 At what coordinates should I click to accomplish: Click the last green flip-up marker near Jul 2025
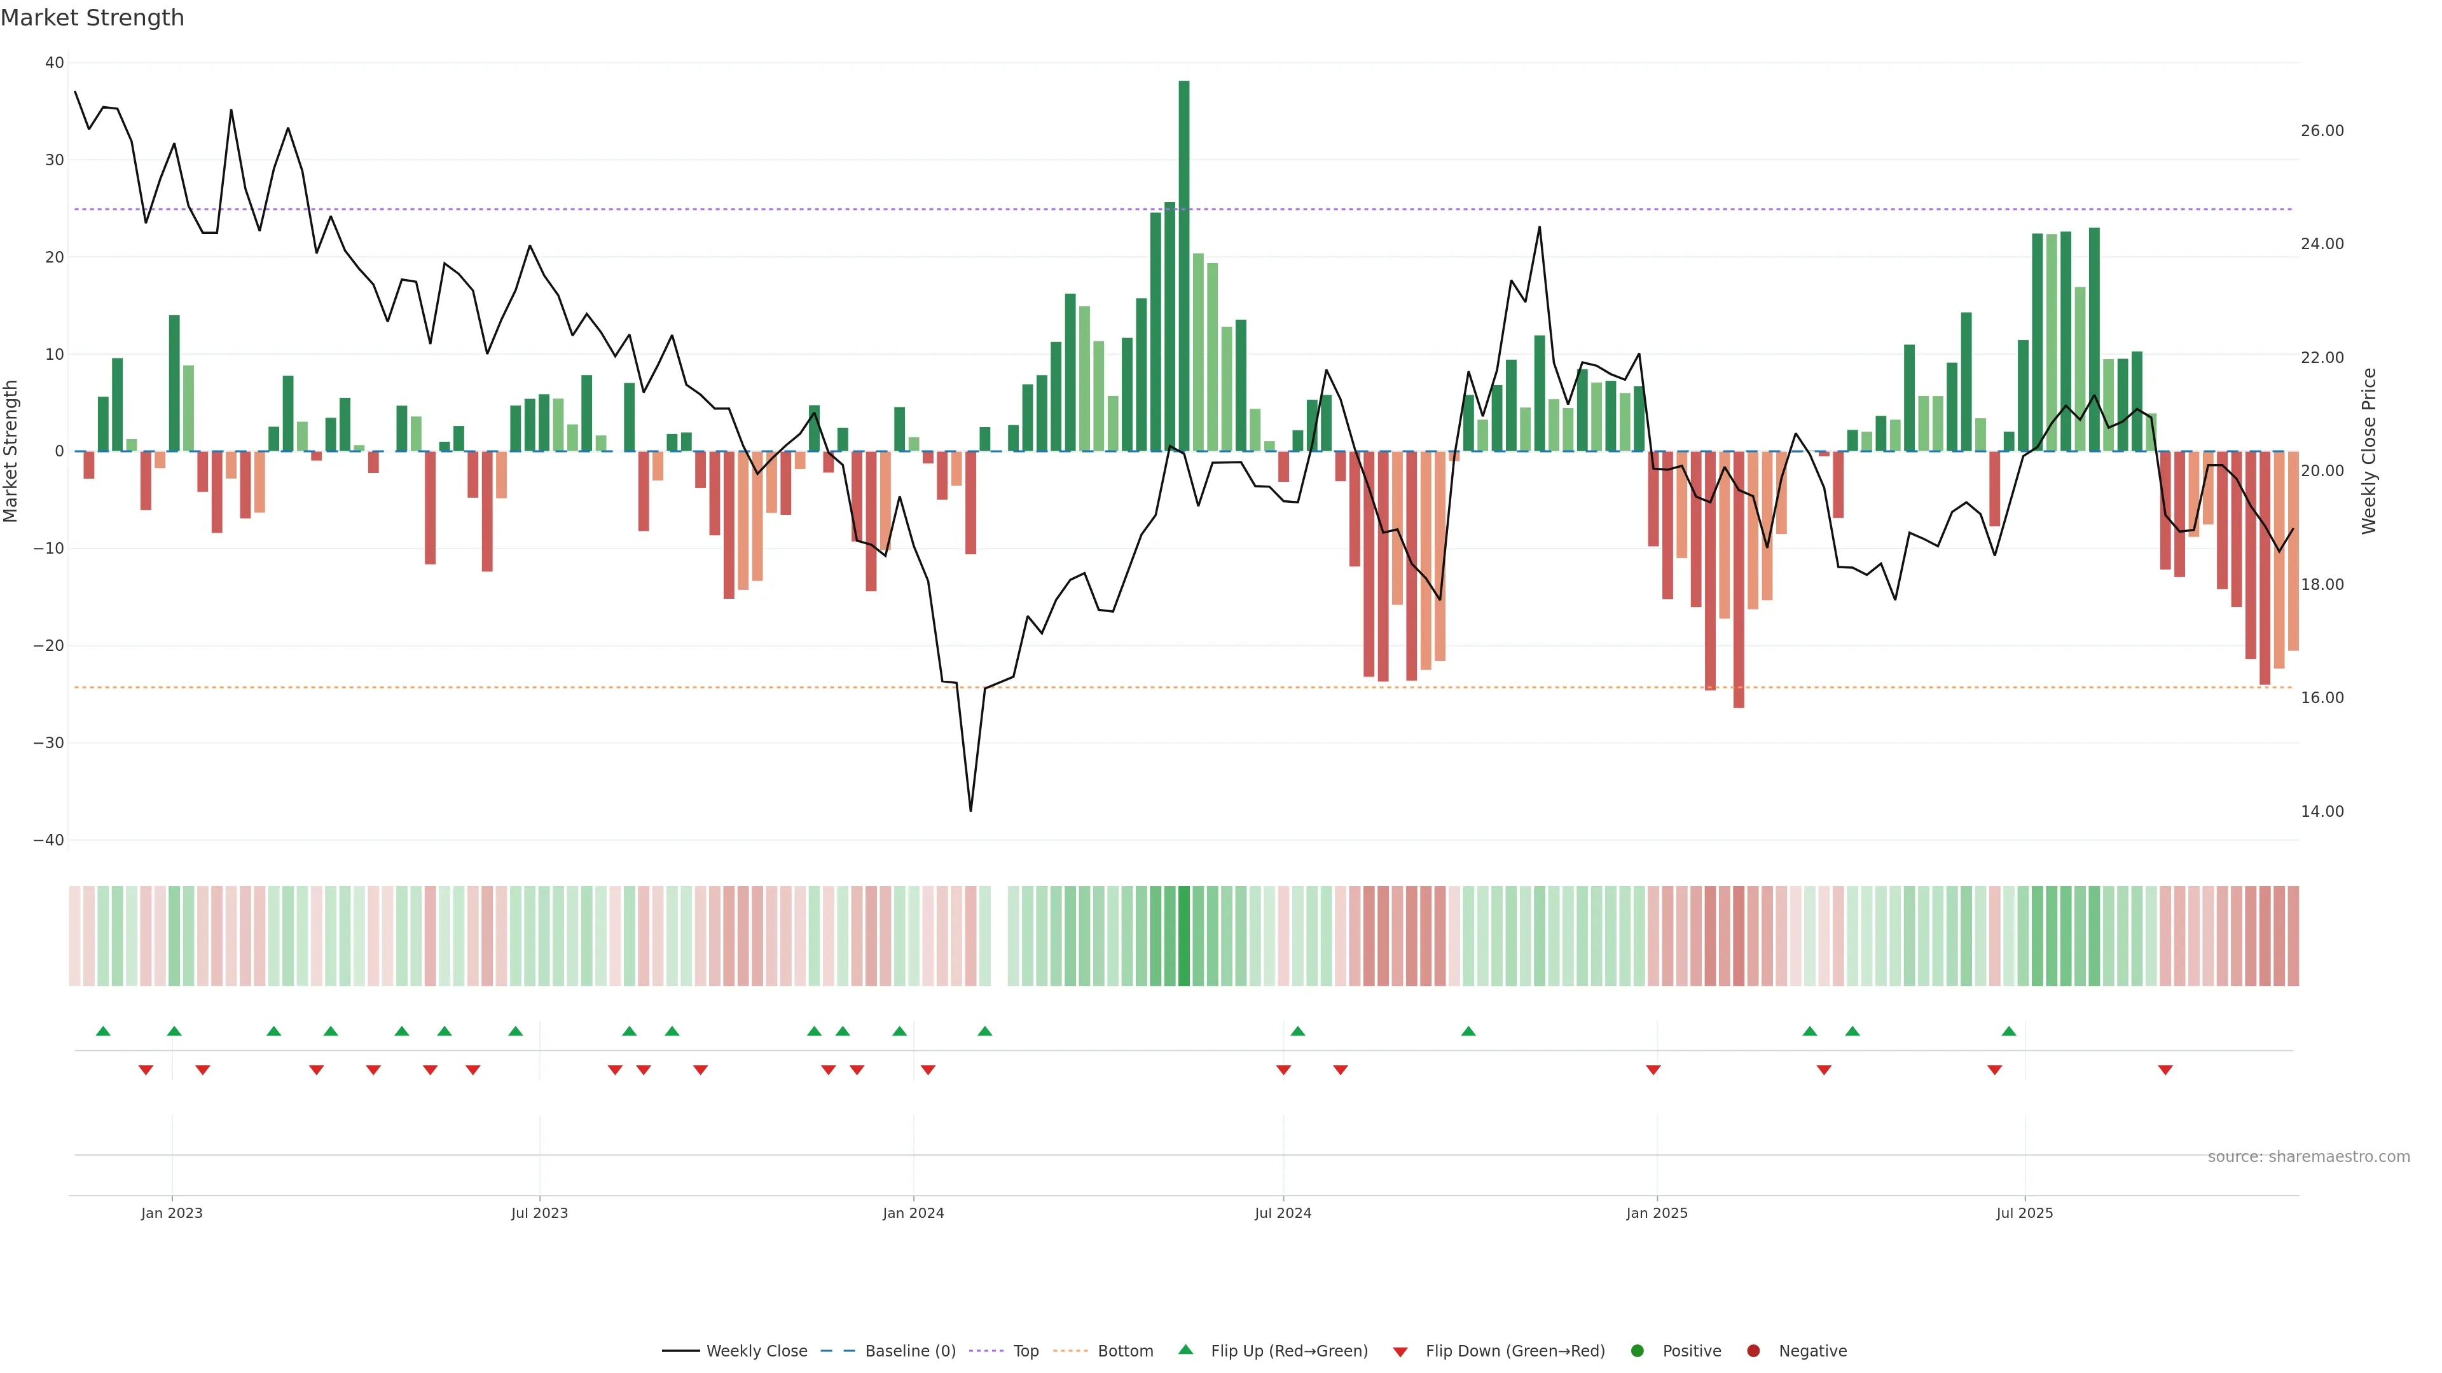point(2009,1031)
